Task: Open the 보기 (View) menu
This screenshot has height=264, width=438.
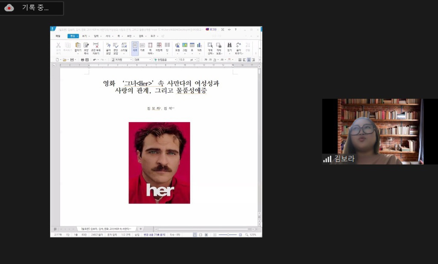Action: (84, 36)
